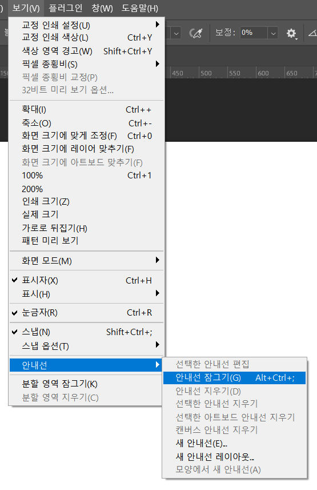Choose 인쇄 크기(Z)

pos(87,202)
